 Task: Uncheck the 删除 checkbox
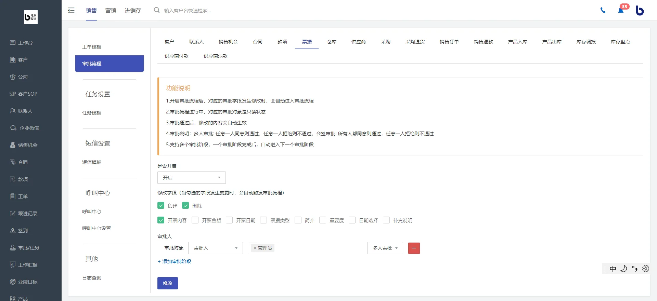click(x=185, y=205)
